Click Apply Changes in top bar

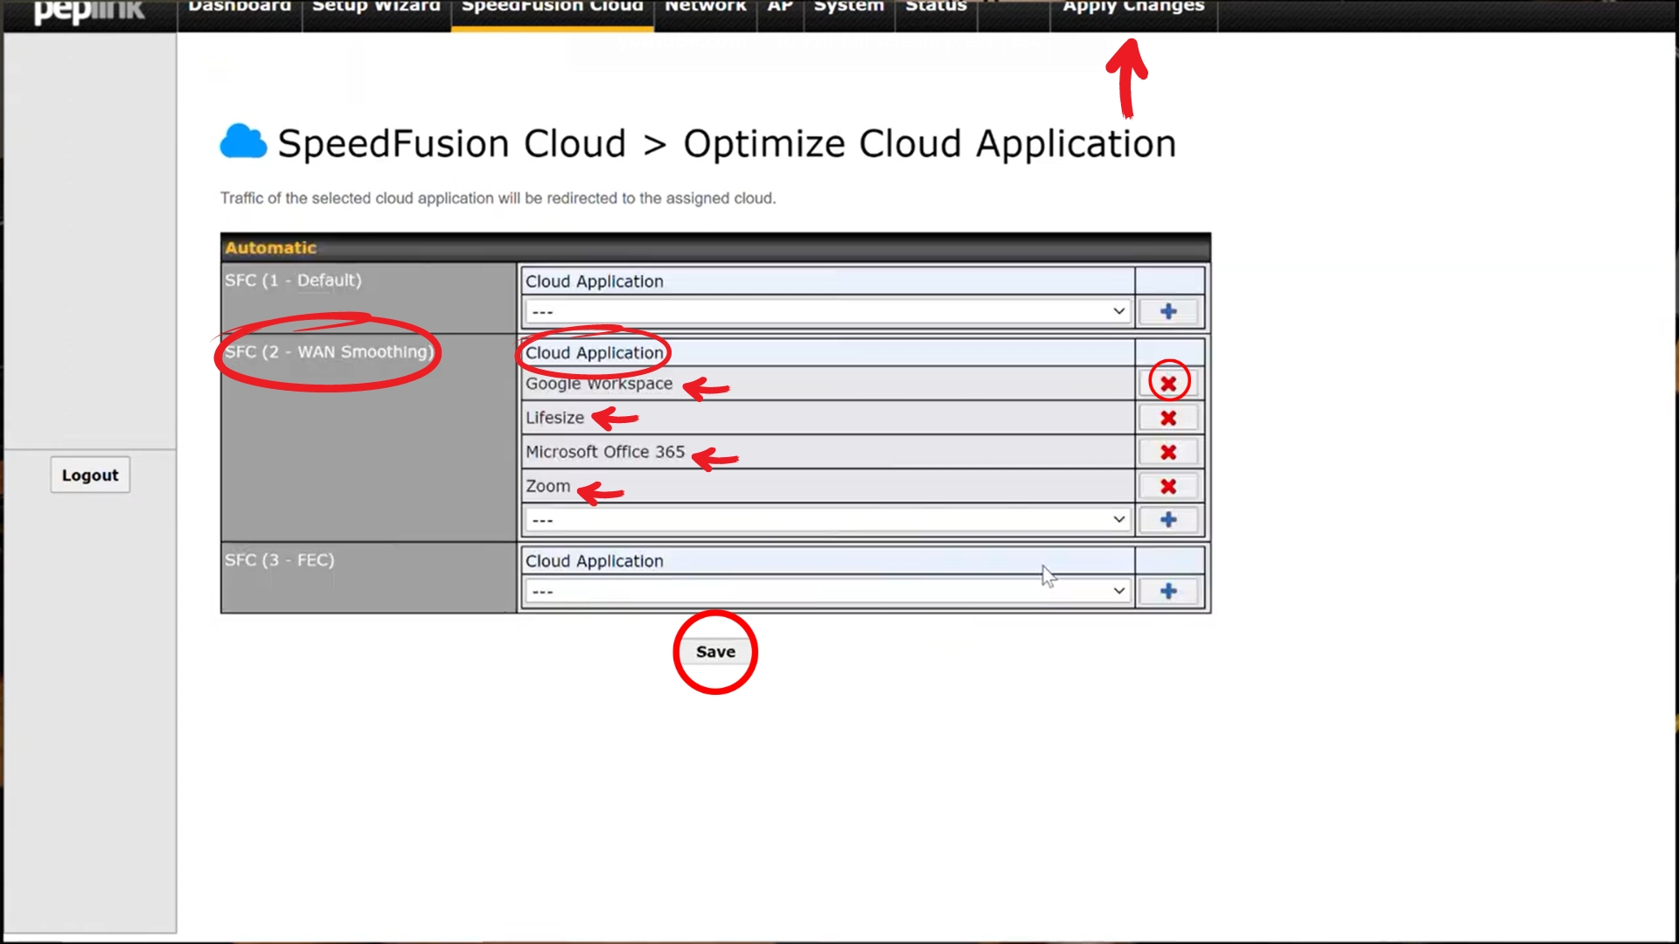tap(1133, 9)
